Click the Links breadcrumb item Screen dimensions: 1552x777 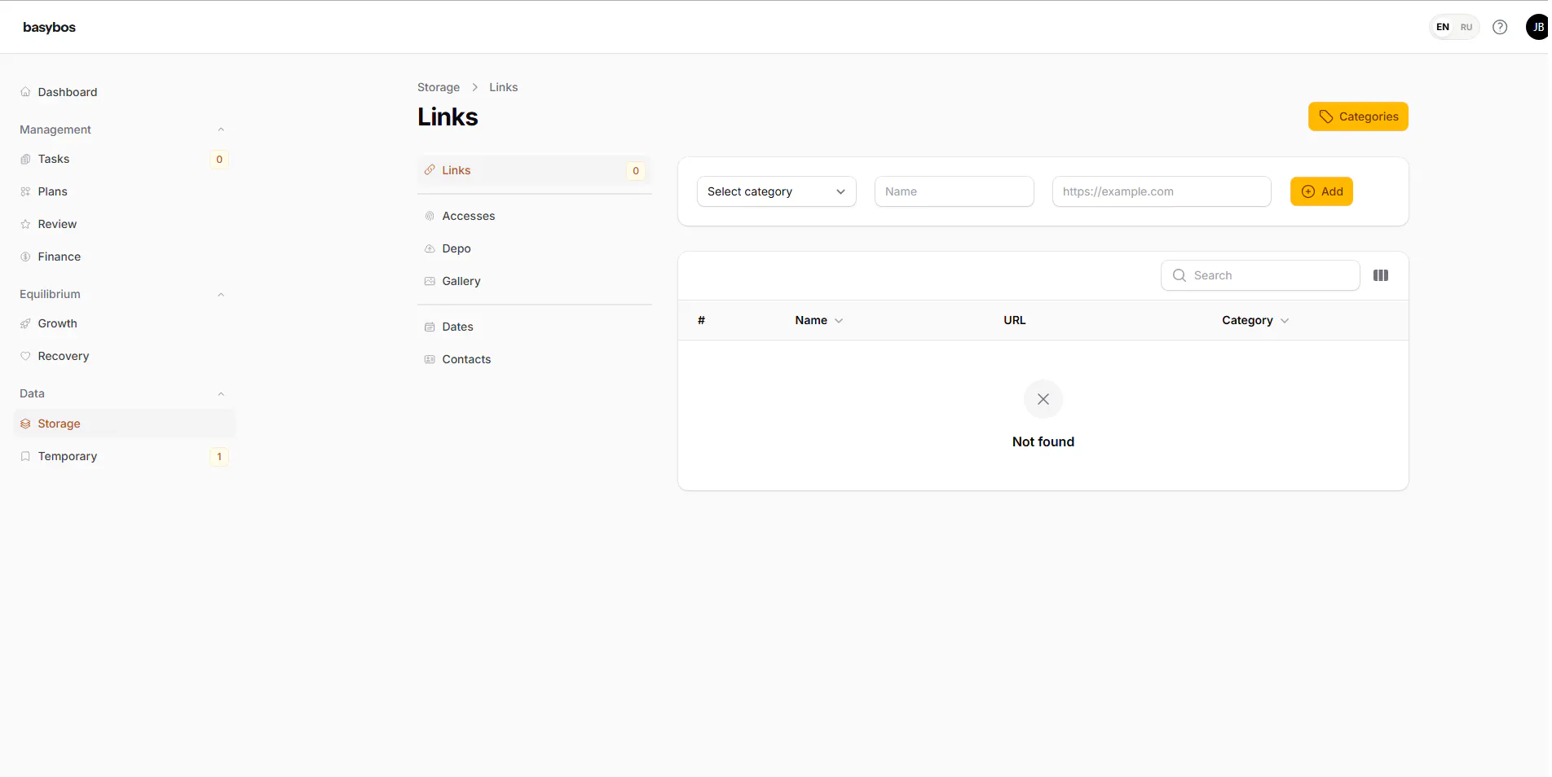pyautogui.click(x=503, y=87)
